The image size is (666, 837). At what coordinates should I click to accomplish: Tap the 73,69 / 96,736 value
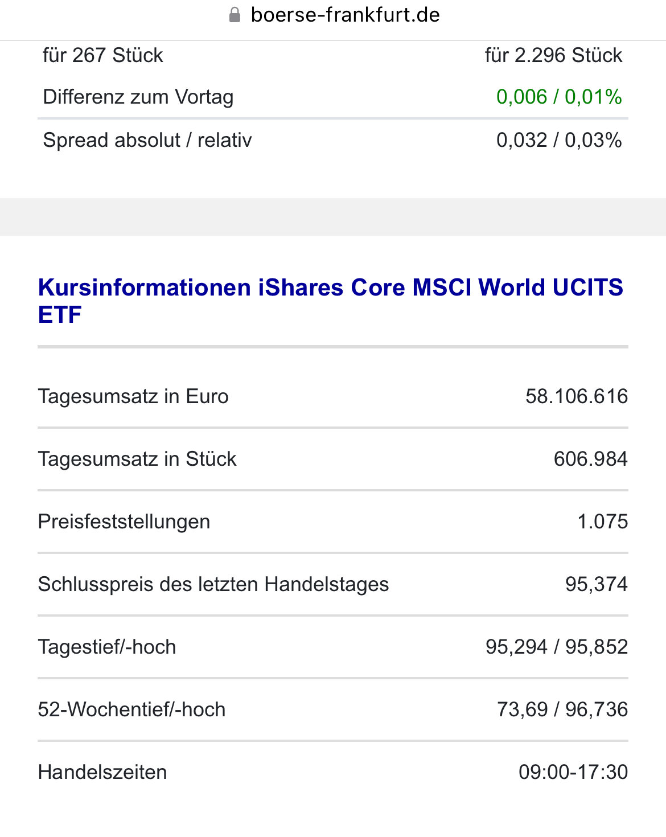coord(562,709)
